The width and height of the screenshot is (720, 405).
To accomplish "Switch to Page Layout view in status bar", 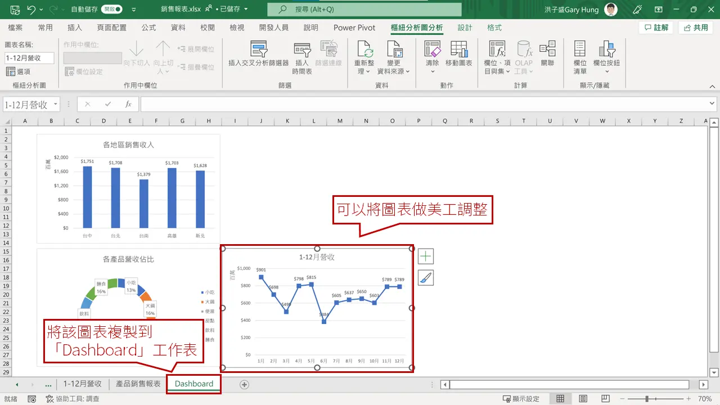I will [x=583, y=399].
